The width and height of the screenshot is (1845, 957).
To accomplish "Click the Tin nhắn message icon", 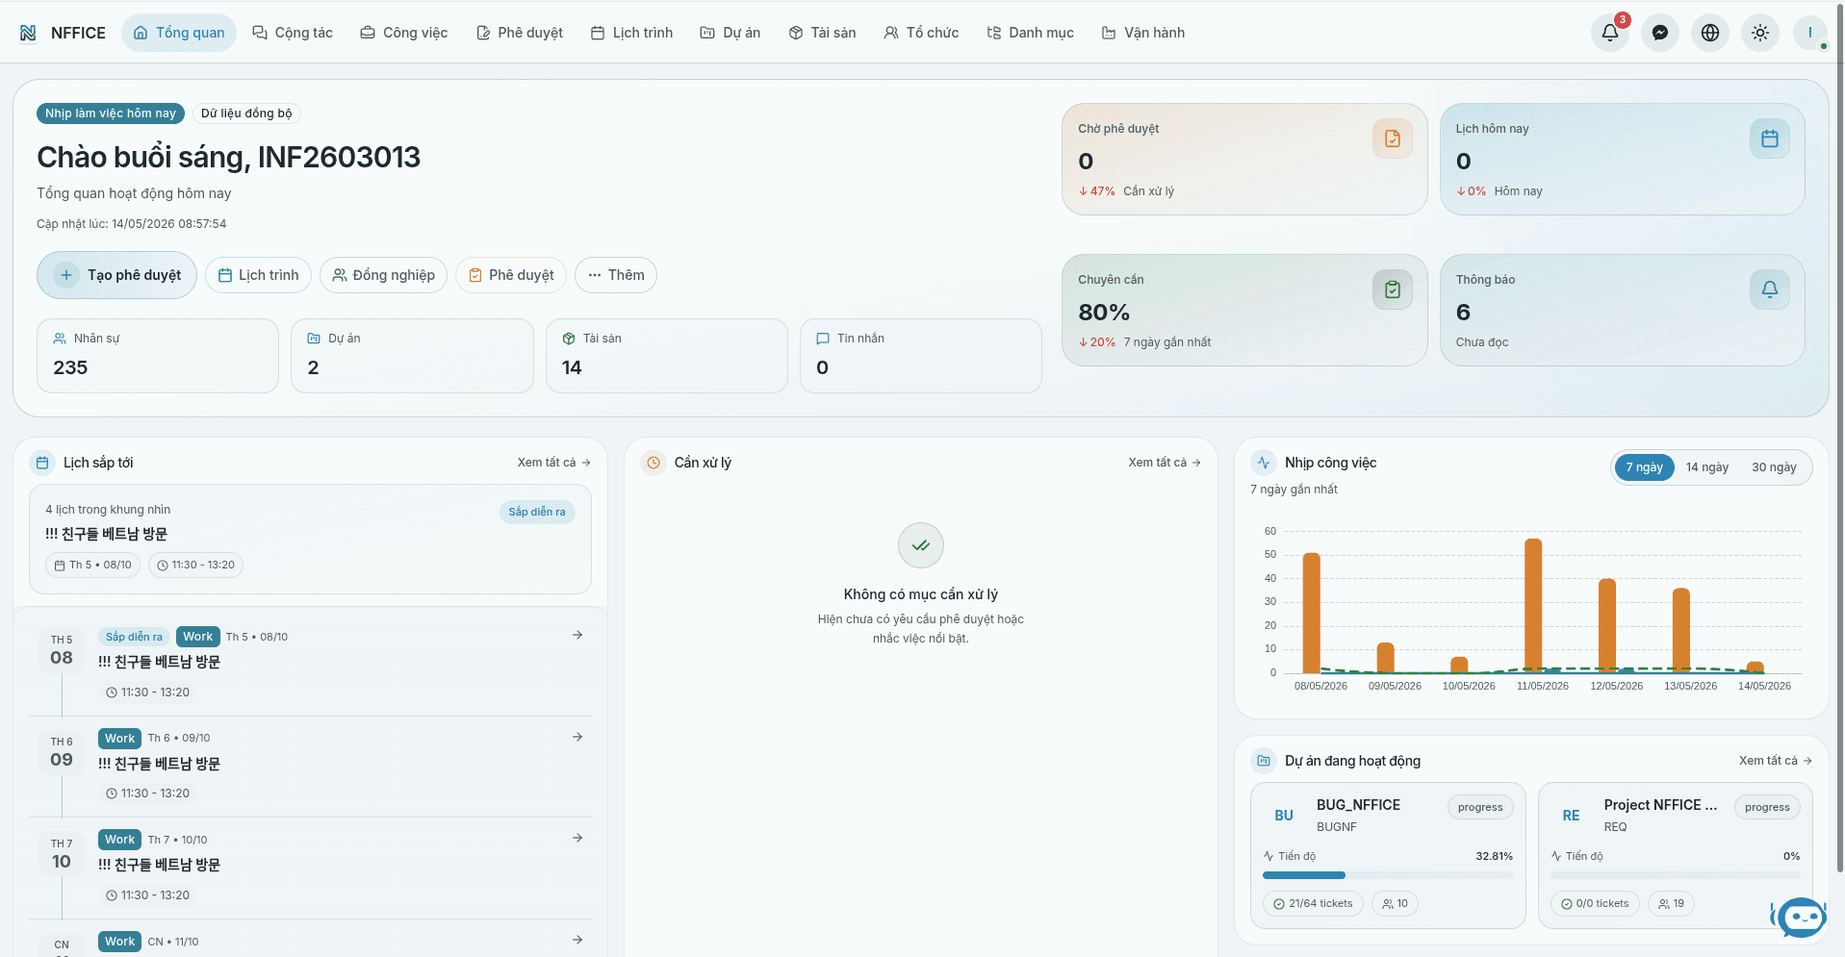I will tap(823, 339).
